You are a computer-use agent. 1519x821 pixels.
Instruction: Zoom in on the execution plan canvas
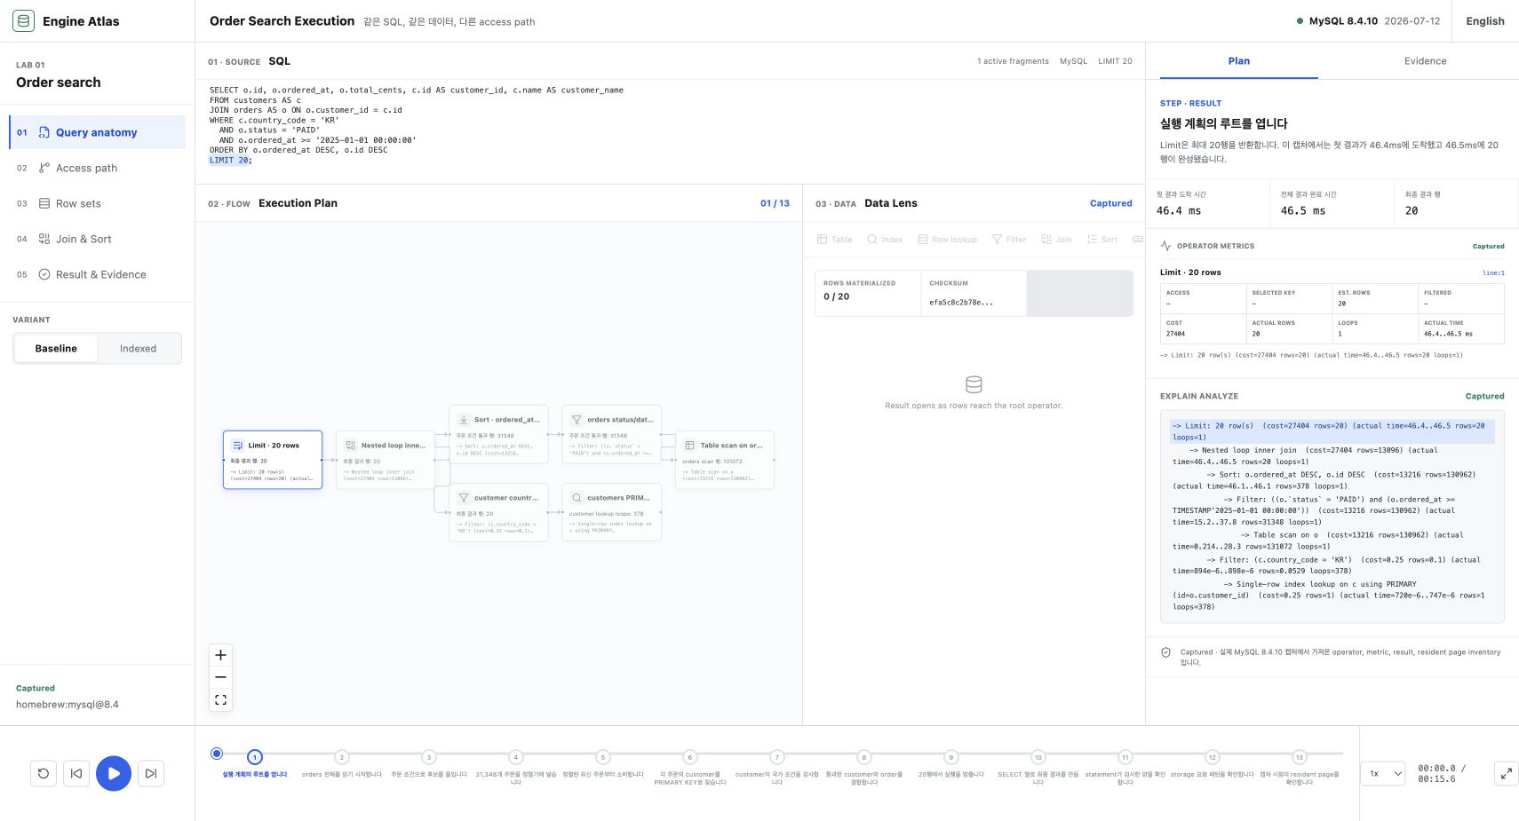[x=220, y=655]
